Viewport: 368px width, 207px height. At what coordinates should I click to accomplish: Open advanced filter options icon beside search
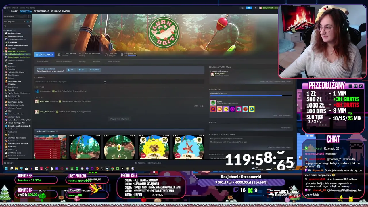[x=29, y=26]
